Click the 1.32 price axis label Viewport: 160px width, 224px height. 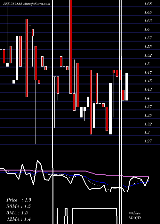pyautogui.click(x=148, y=124)
